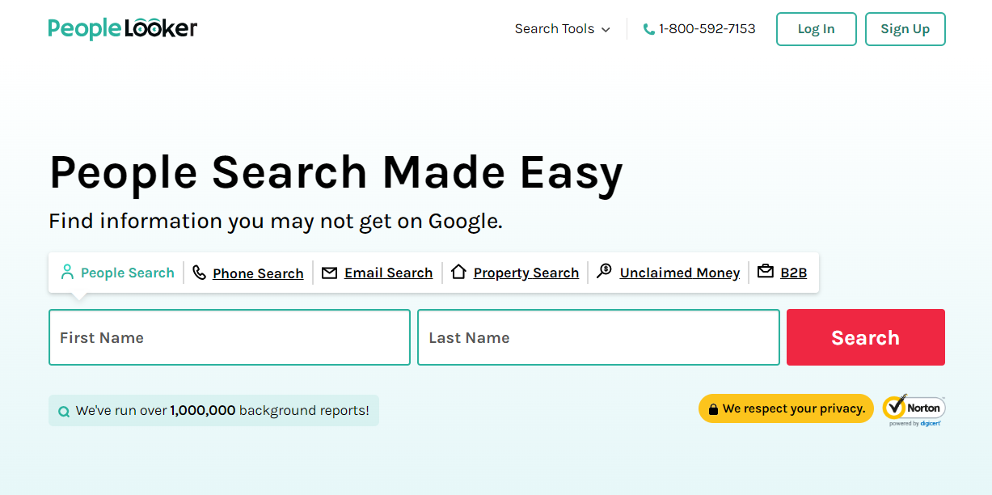Click the padlock icon in privacy badge
Viewport: 992px width, 495px height.
click(x=713, y=409)
